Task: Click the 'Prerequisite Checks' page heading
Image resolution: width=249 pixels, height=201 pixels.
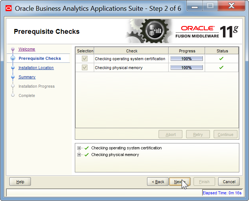Action: [47, 31]
